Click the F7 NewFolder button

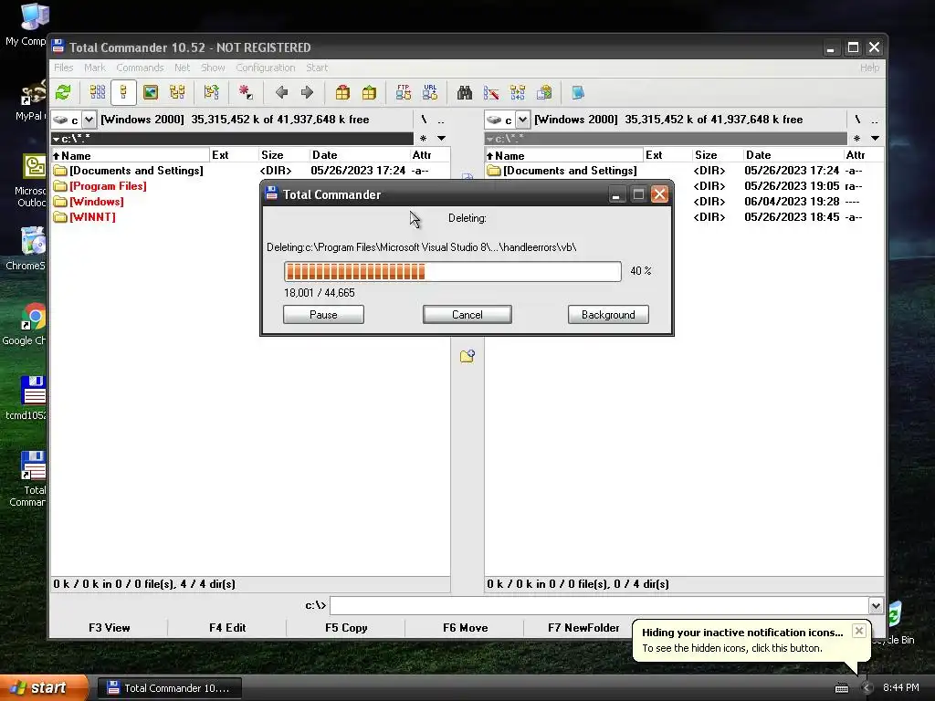pyautogui.click(x=583, y=628)
